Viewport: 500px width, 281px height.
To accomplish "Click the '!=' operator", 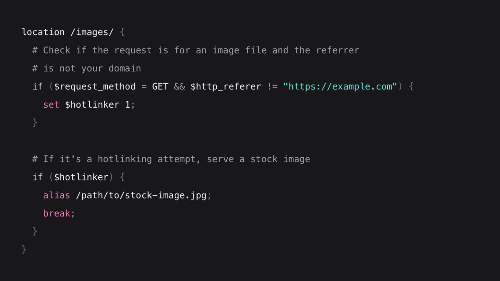I will coord(272,86).
